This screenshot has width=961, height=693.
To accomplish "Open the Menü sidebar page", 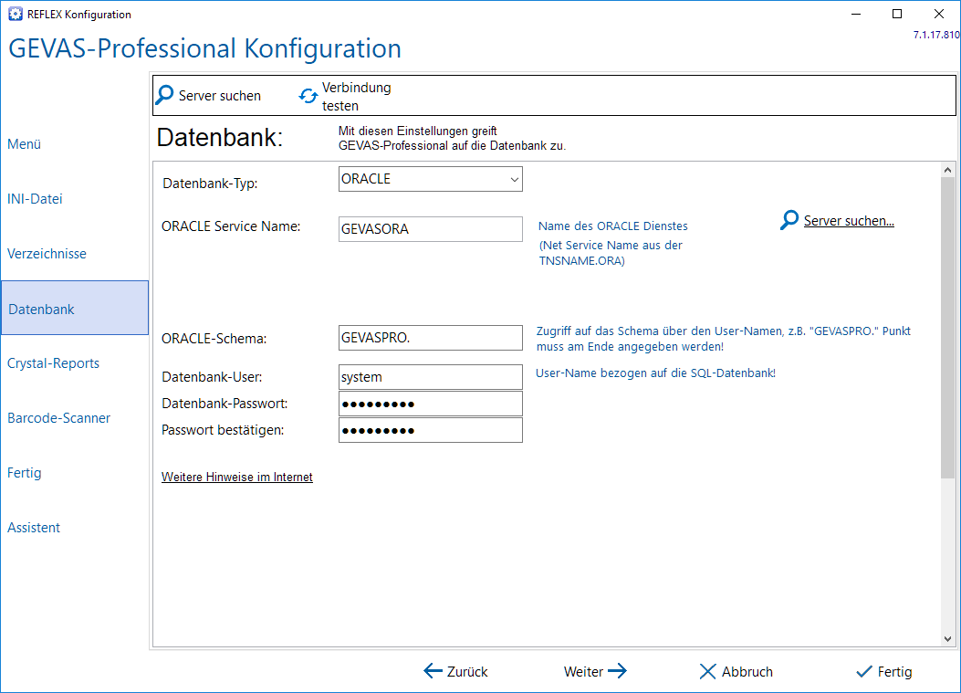I will [x=25, y=144].
